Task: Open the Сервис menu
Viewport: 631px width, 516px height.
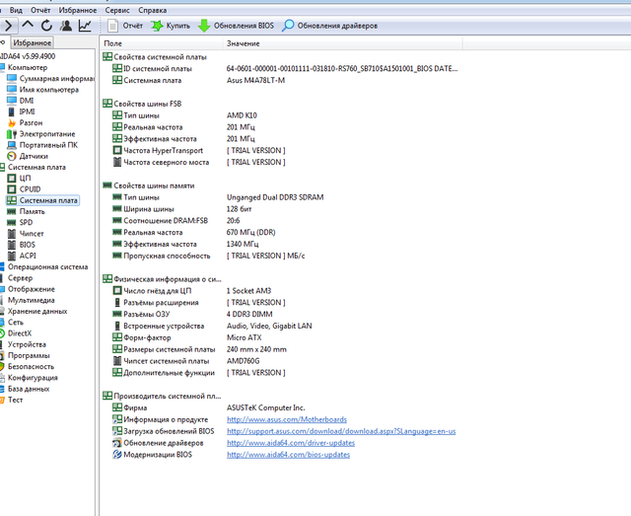Action: coord(117,10)
